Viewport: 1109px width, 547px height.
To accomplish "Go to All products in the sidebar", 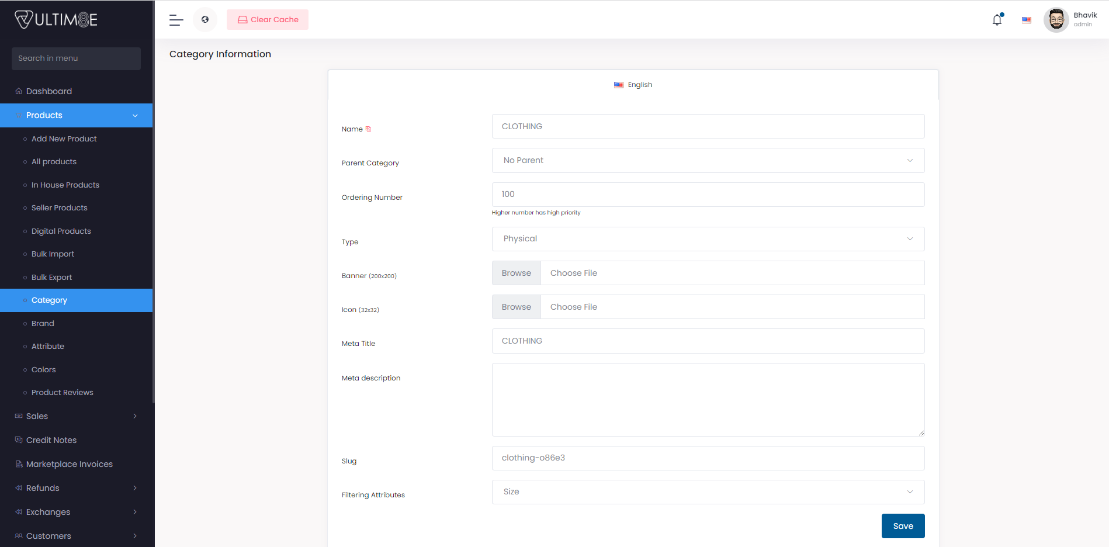I will click(54, 162).
